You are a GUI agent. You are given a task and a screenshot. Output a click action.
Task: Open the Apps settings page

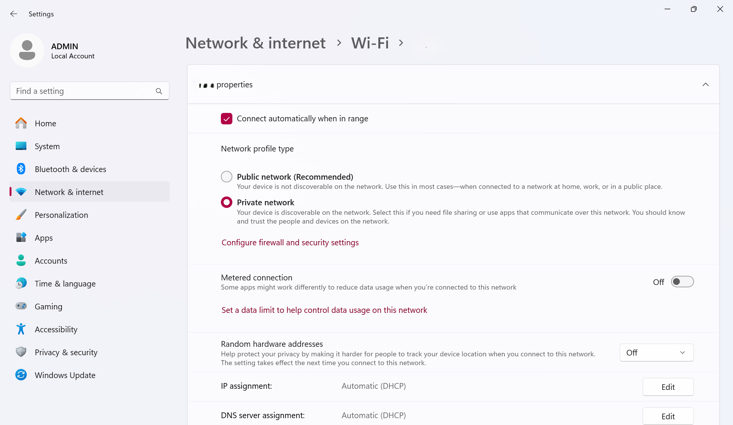pos(44,238)
